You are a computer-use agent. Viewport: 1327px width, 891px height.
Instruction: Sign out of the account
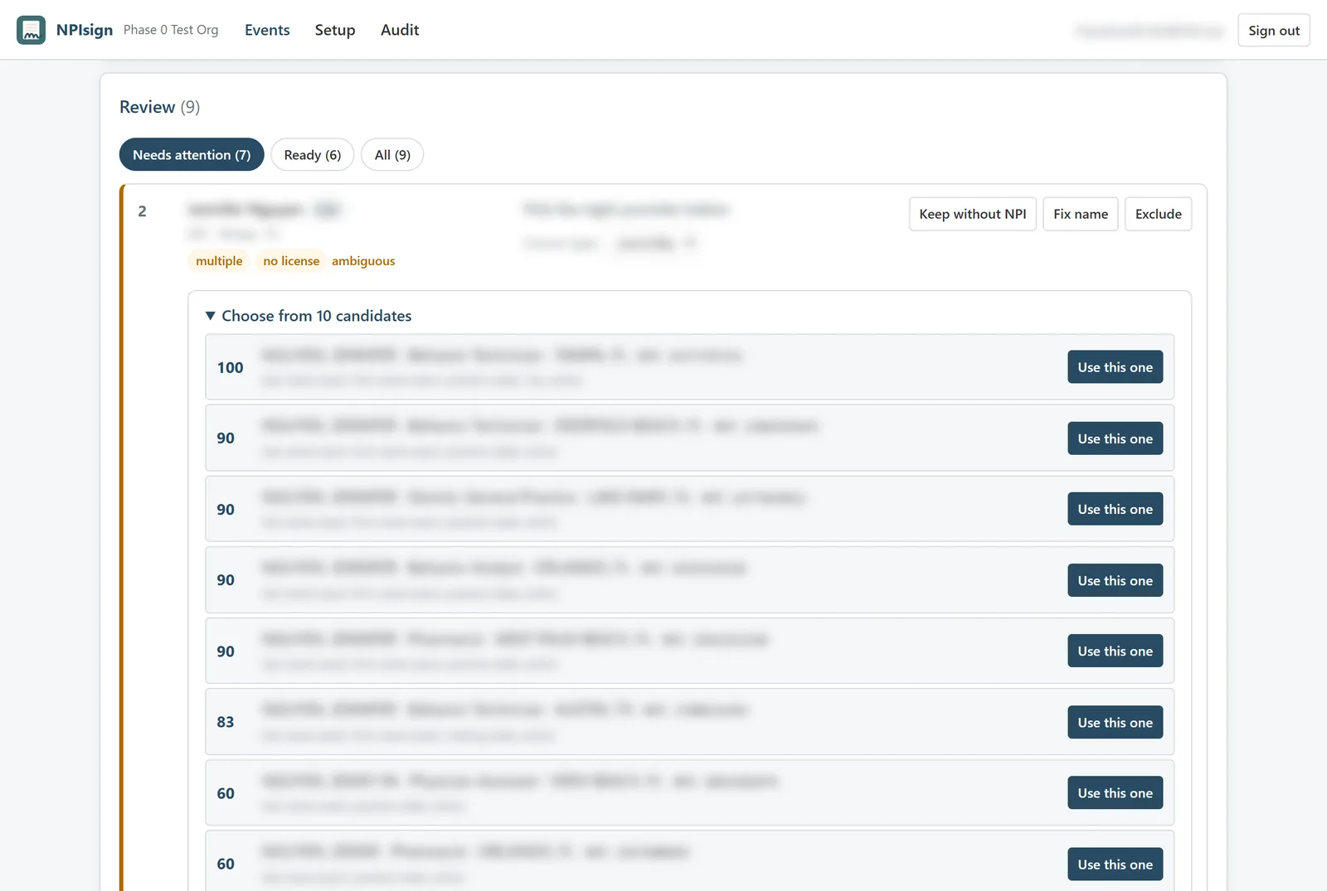(x=1274, y=31)
